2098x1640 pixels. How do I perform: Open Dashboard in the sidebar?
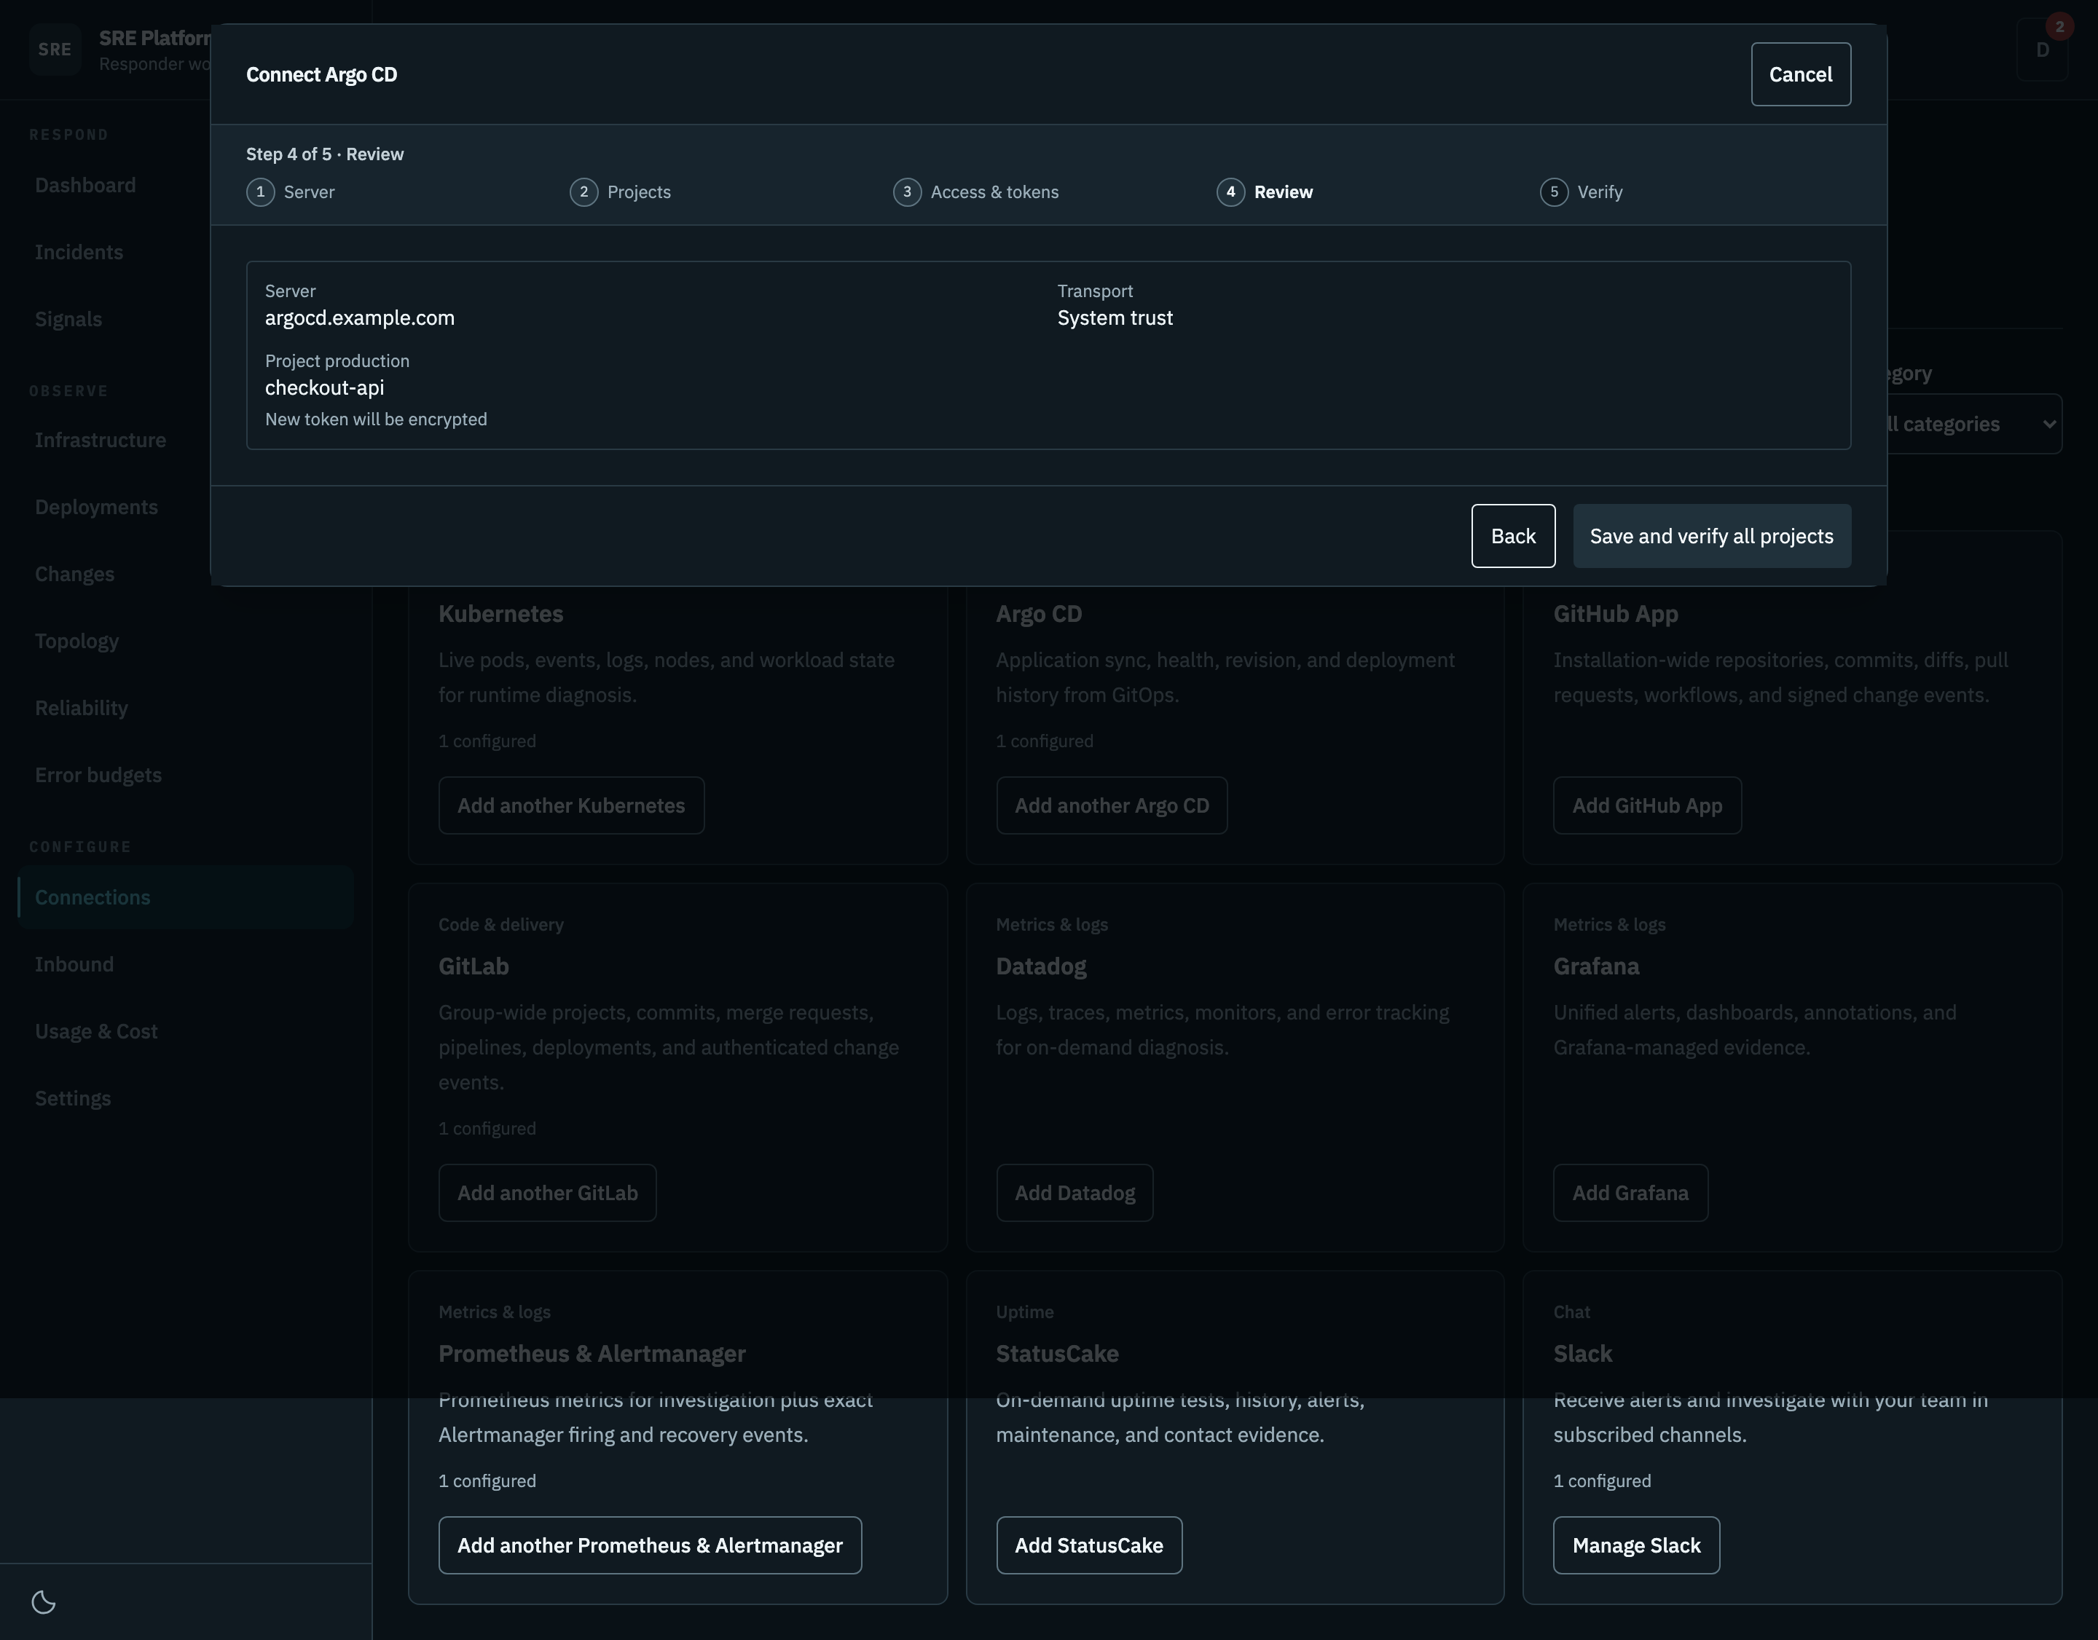(x=186, y=185)
